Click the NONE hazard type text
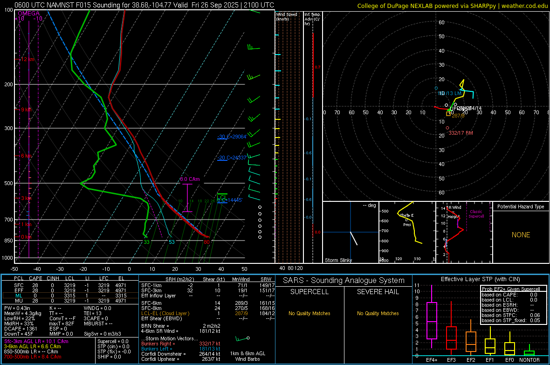 [521, 235]
